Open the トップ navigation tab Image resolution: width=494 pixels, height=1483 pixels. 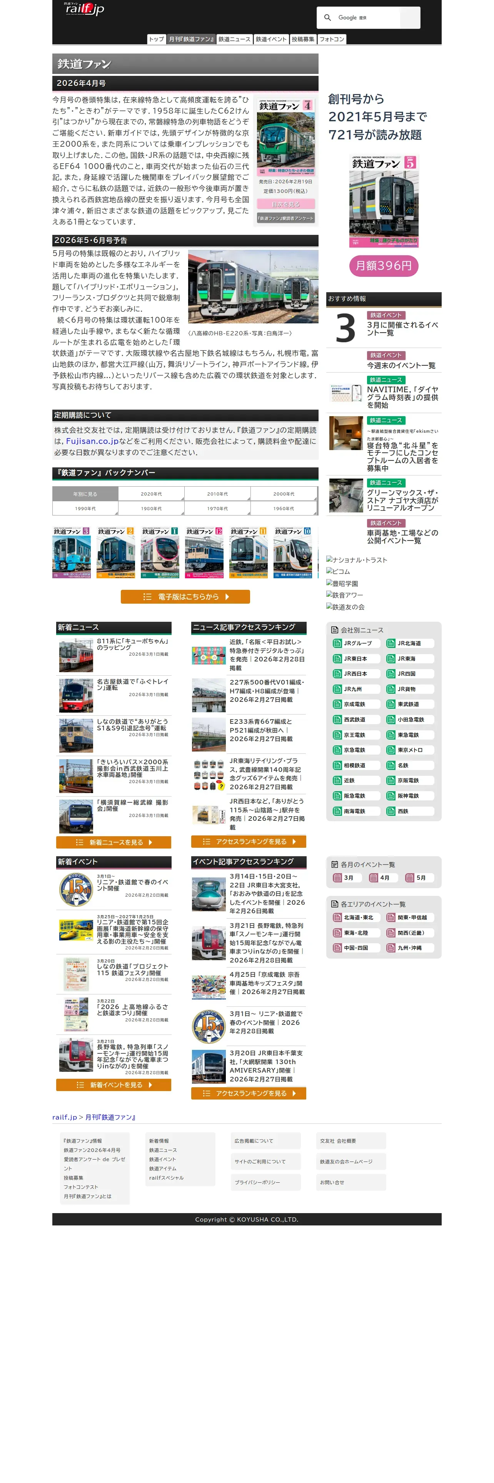tap(157, 39)
